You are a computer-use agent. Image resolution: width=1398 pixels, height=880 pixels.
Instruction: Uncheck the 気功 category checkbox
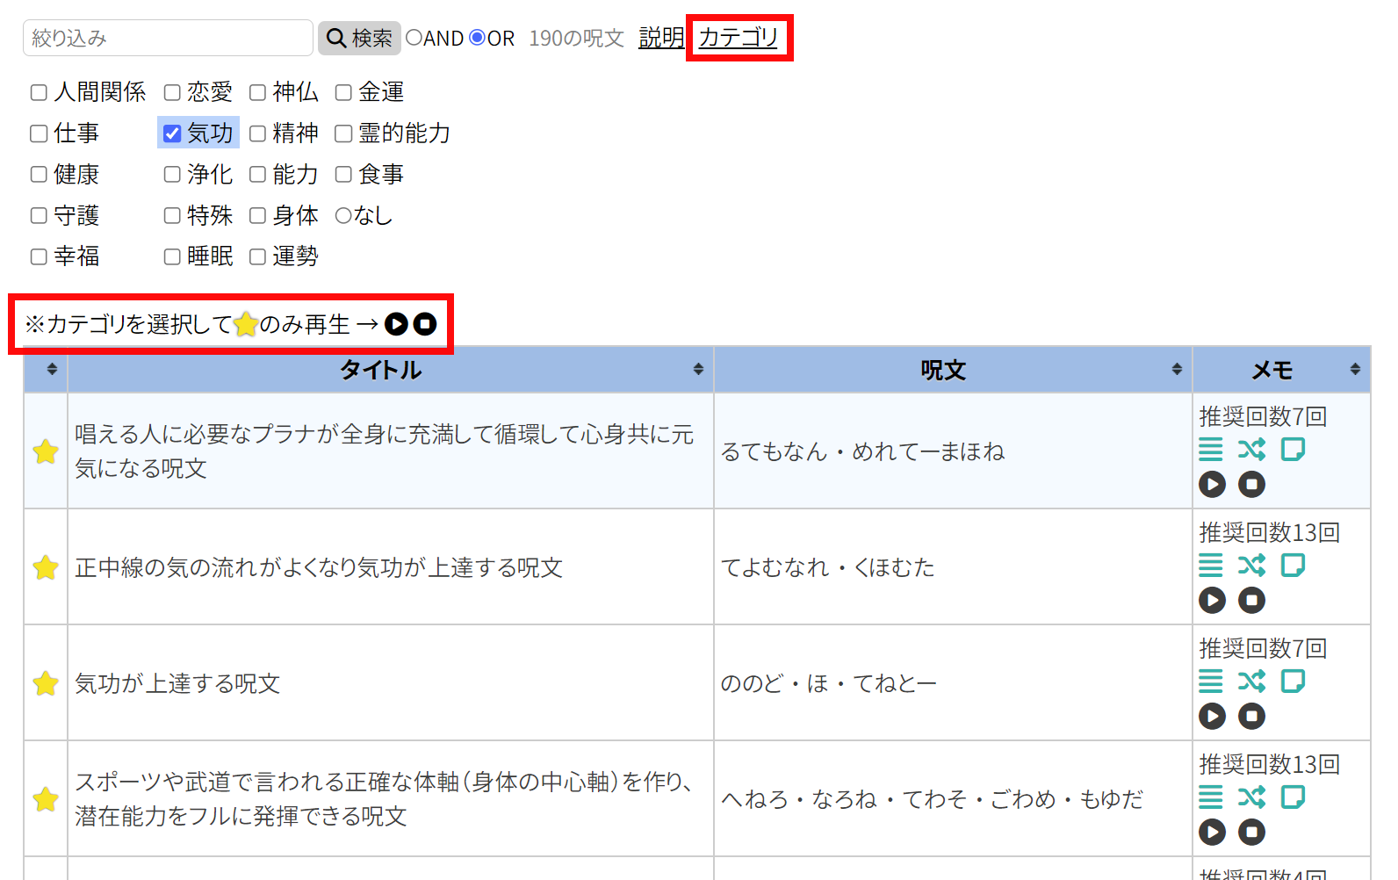[172, 133]
